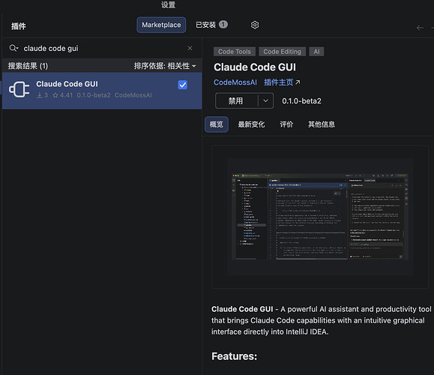Click the installed count badge 1

coord(223,24)
